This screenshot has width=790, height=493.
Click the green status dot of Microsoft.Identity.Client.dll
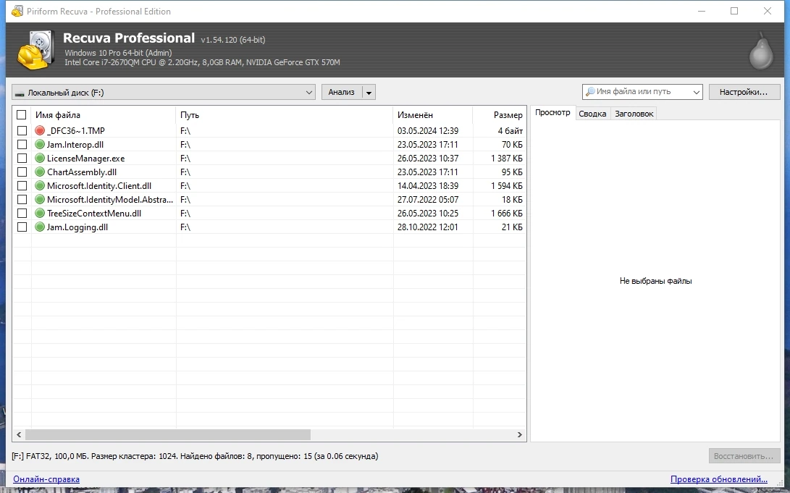(40, 186)
